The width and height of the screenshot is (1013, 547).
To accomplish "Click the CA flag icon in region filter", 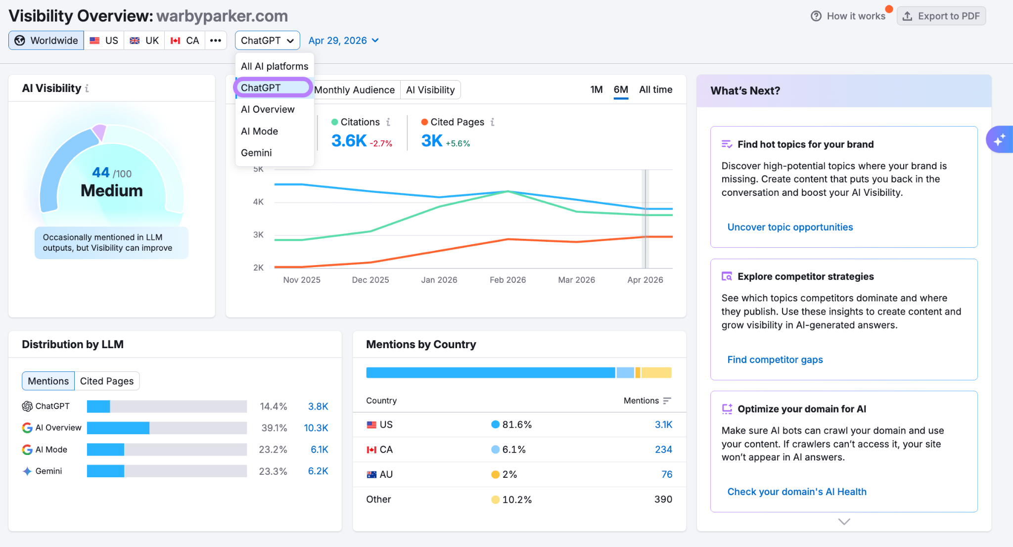I will [x=175, y=41].
